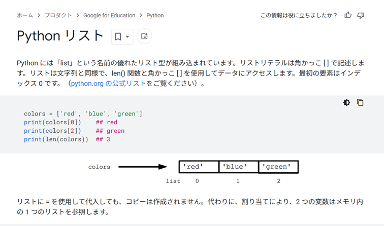Toggle dark theme for the code block
Image resolution: width=384 pixels, height=226 pixels.
[346, 102]
